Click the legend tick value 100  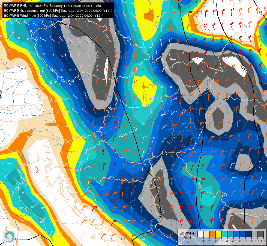click(x=263, y=241)
